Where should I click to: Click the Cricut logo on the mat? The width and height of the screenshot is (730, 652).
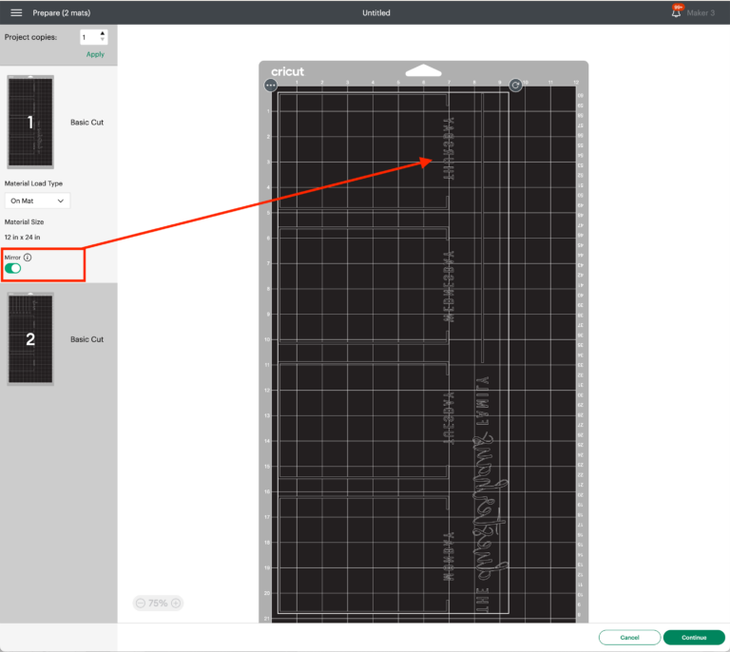pyautogui.click(x=287, y=72)
